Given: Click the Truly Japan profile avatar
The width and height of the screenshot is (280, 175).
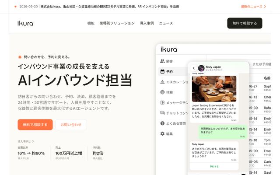Looking at the screenshot, I should click(201, 68).
